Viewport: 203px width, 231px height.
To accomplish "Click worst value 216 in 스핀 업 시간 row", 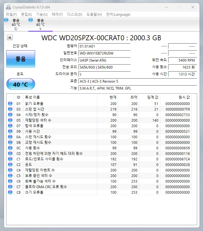I will point(134,109).
